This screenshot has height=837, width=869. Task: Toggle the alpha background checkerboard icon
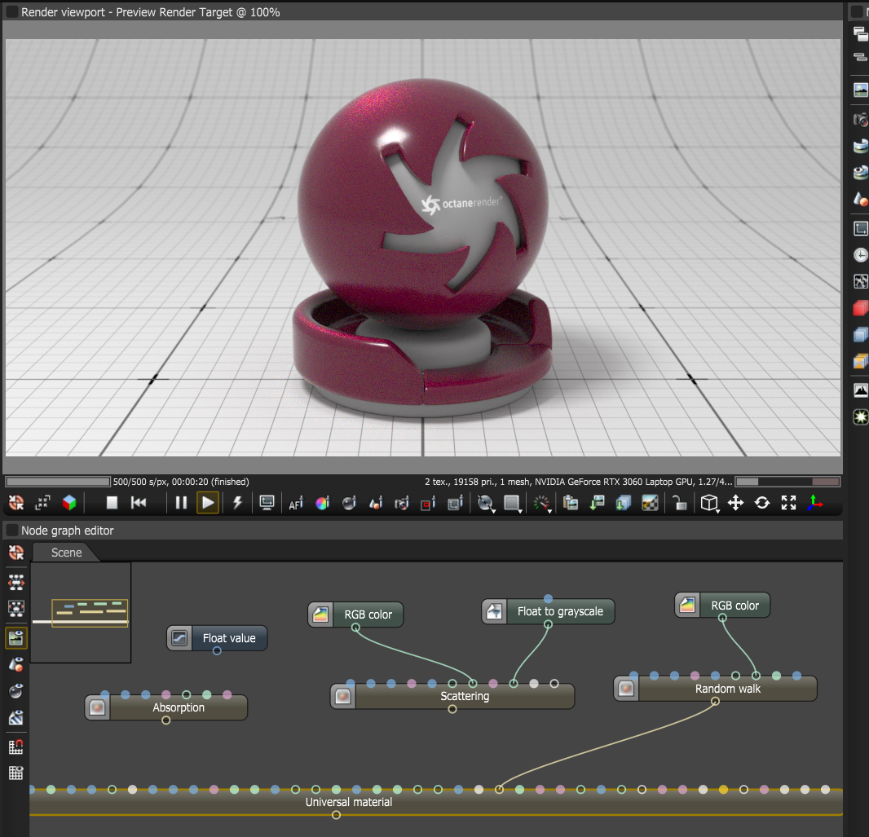point(650,503)
